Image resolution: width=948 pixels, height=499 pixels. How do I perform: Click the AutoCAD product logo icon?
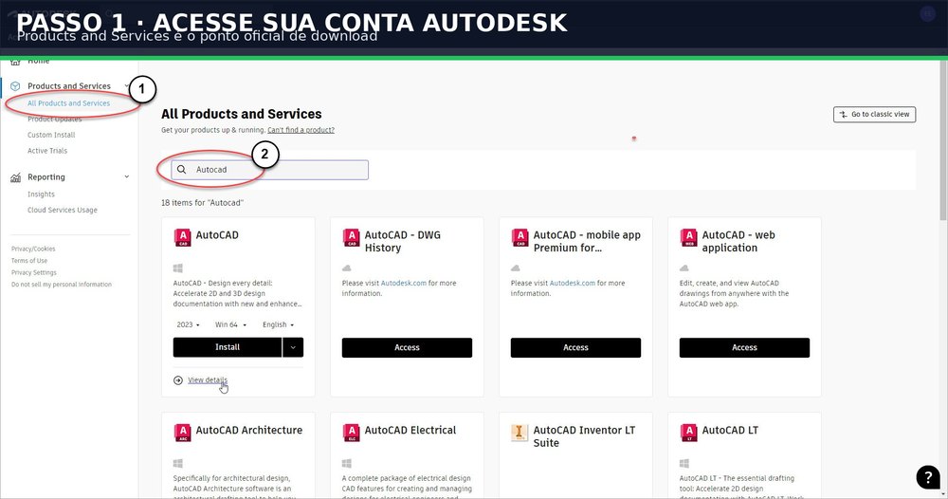[182, 238]
